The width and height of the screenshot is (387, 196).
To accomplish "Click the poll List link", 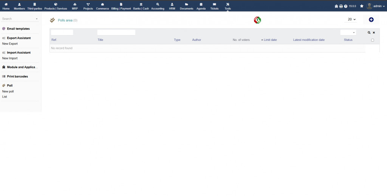I will click(5, 96).
